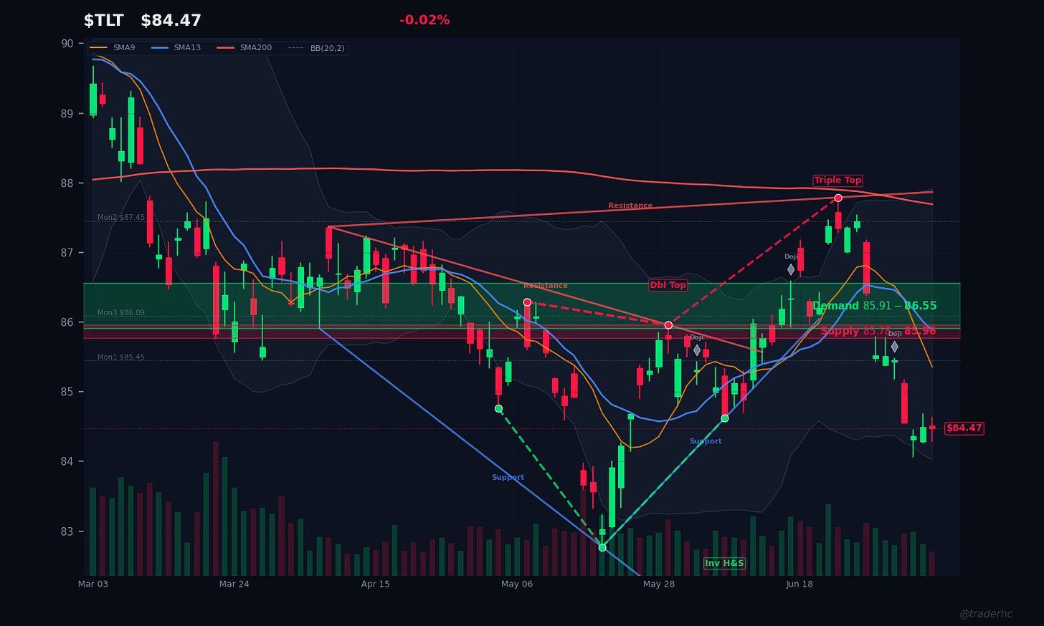Screen dimensions: 1044x626
Task: Click the May 28 date label
Action: 659,584
